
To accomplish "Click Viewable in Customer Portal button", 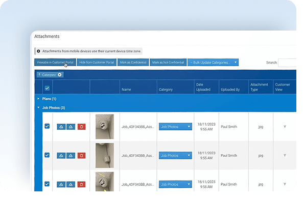I will 55,63.
